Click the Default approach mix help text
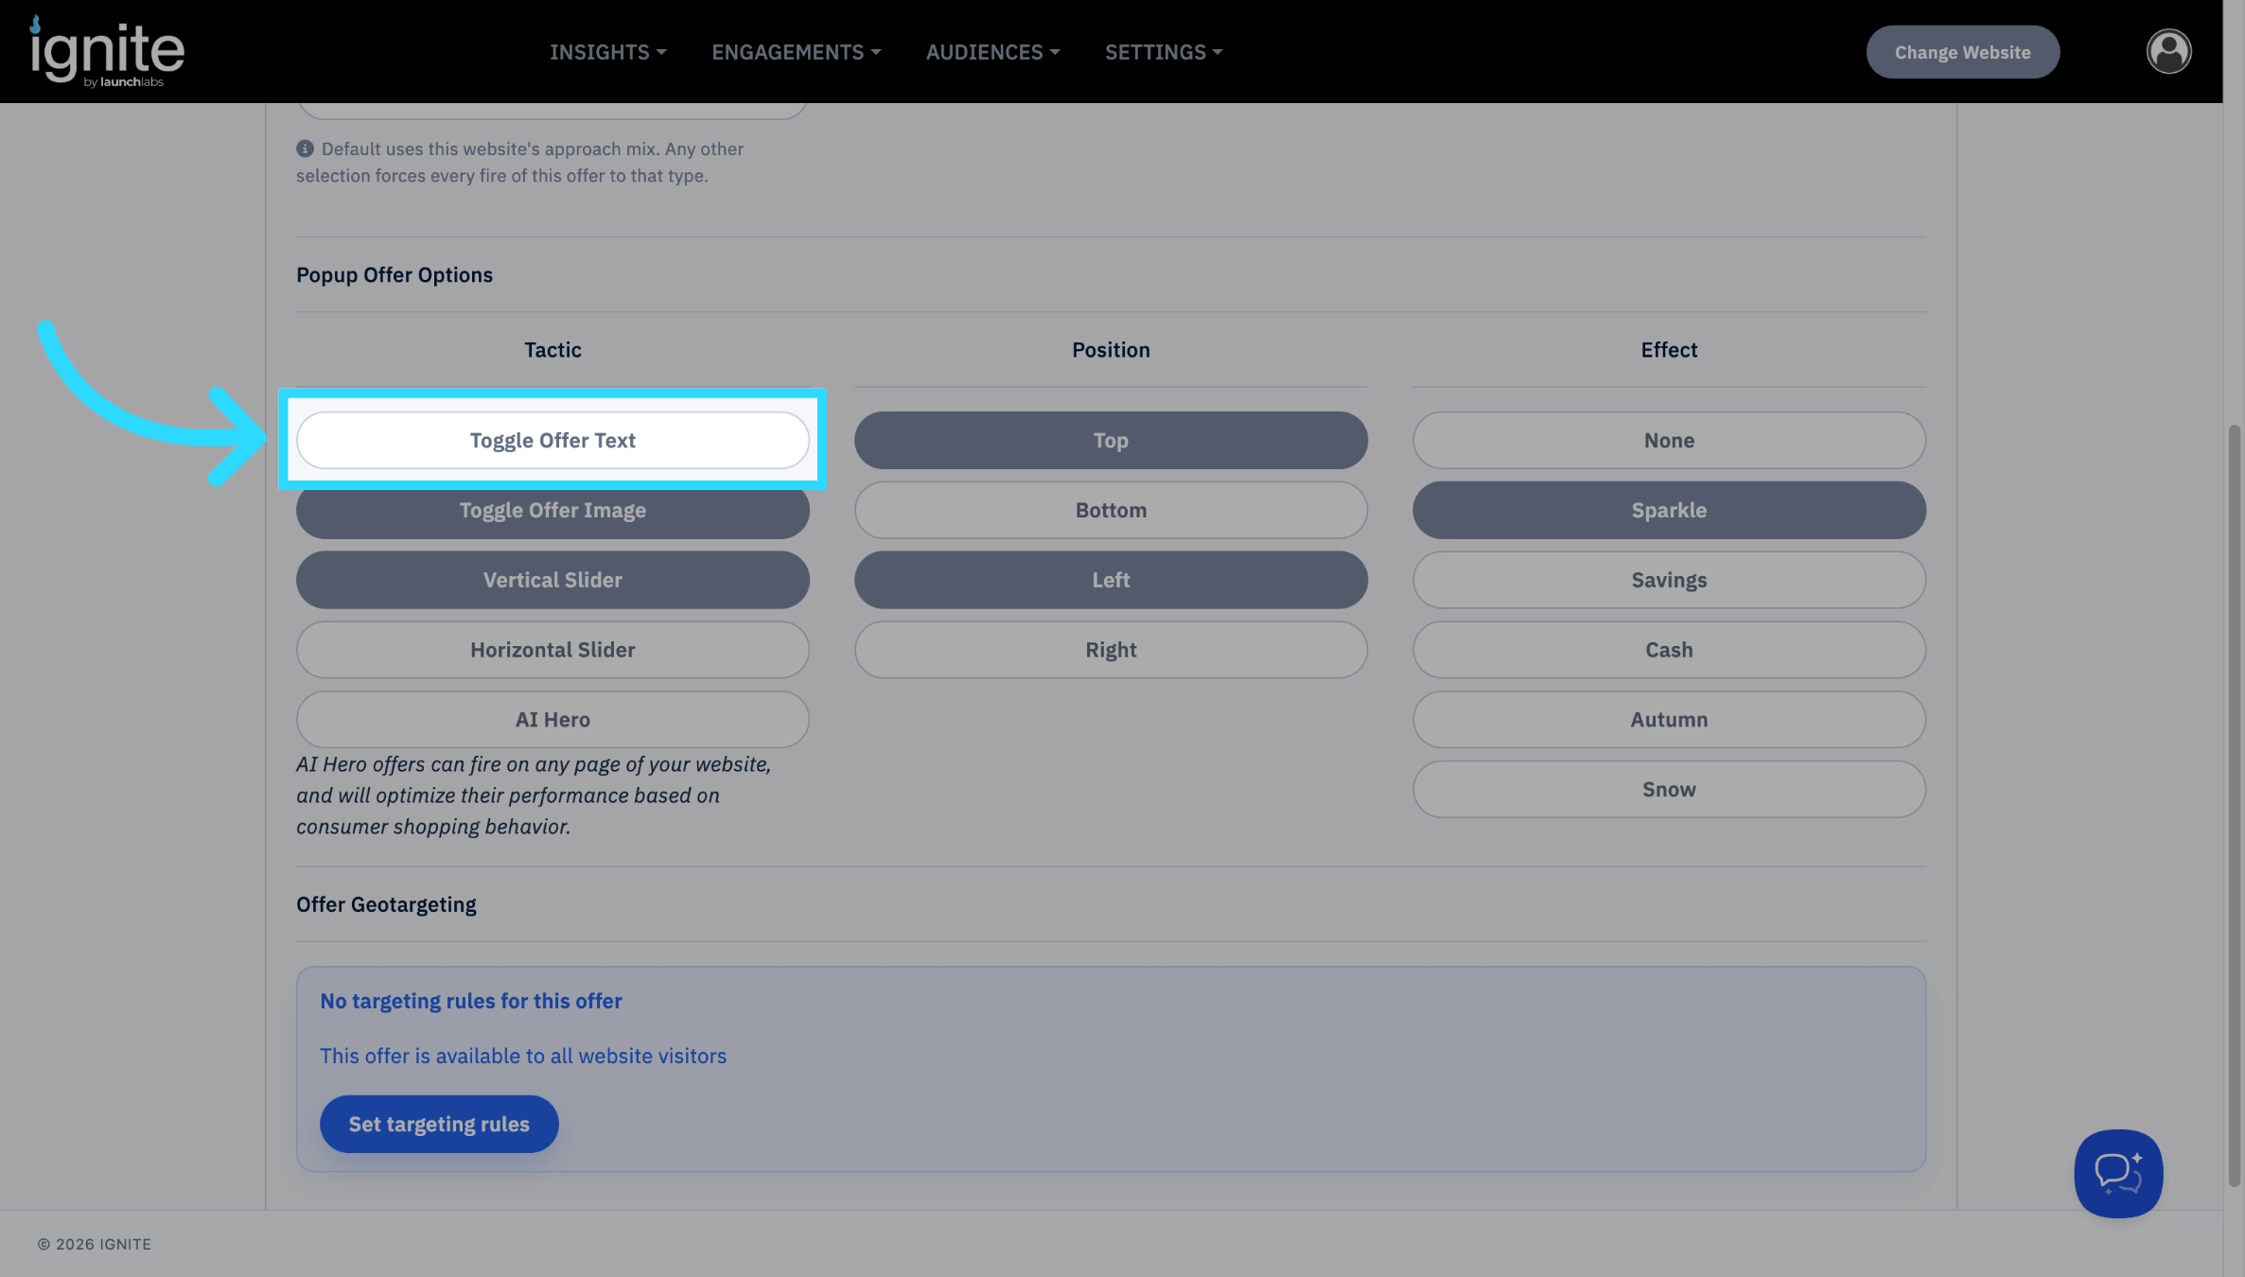Viewport: 2245px width, 1277px height. click(520, 162)
